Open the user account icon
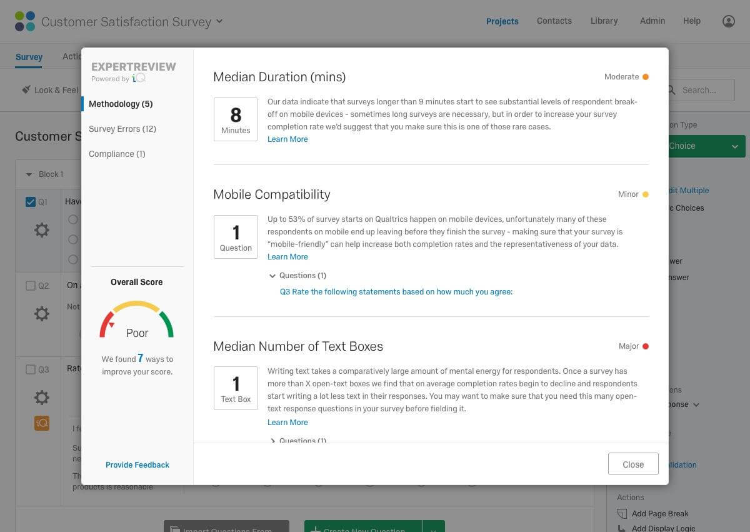Viewport: 750px width, 532px height. pos(728,21)
